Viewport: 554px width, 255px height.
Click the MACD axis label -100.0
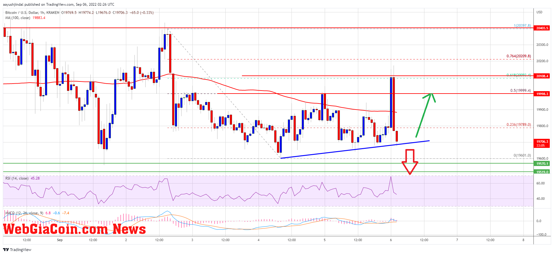pos(541,234)
